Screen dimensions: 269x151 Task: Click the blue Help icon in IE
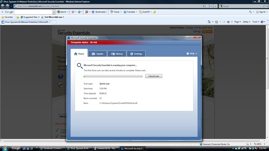(262, 22)
